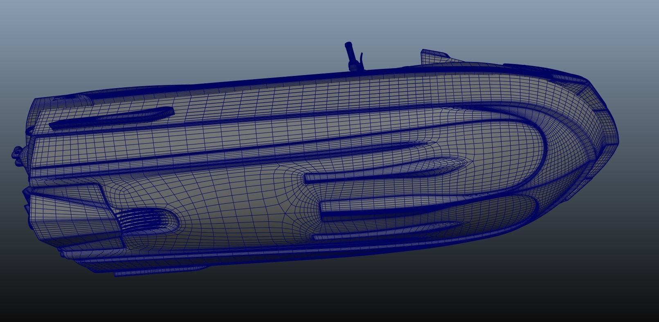Select the boat hull wireframe mesh
The height and width of the screenshot is (322, 659).
tap(314, 163)
